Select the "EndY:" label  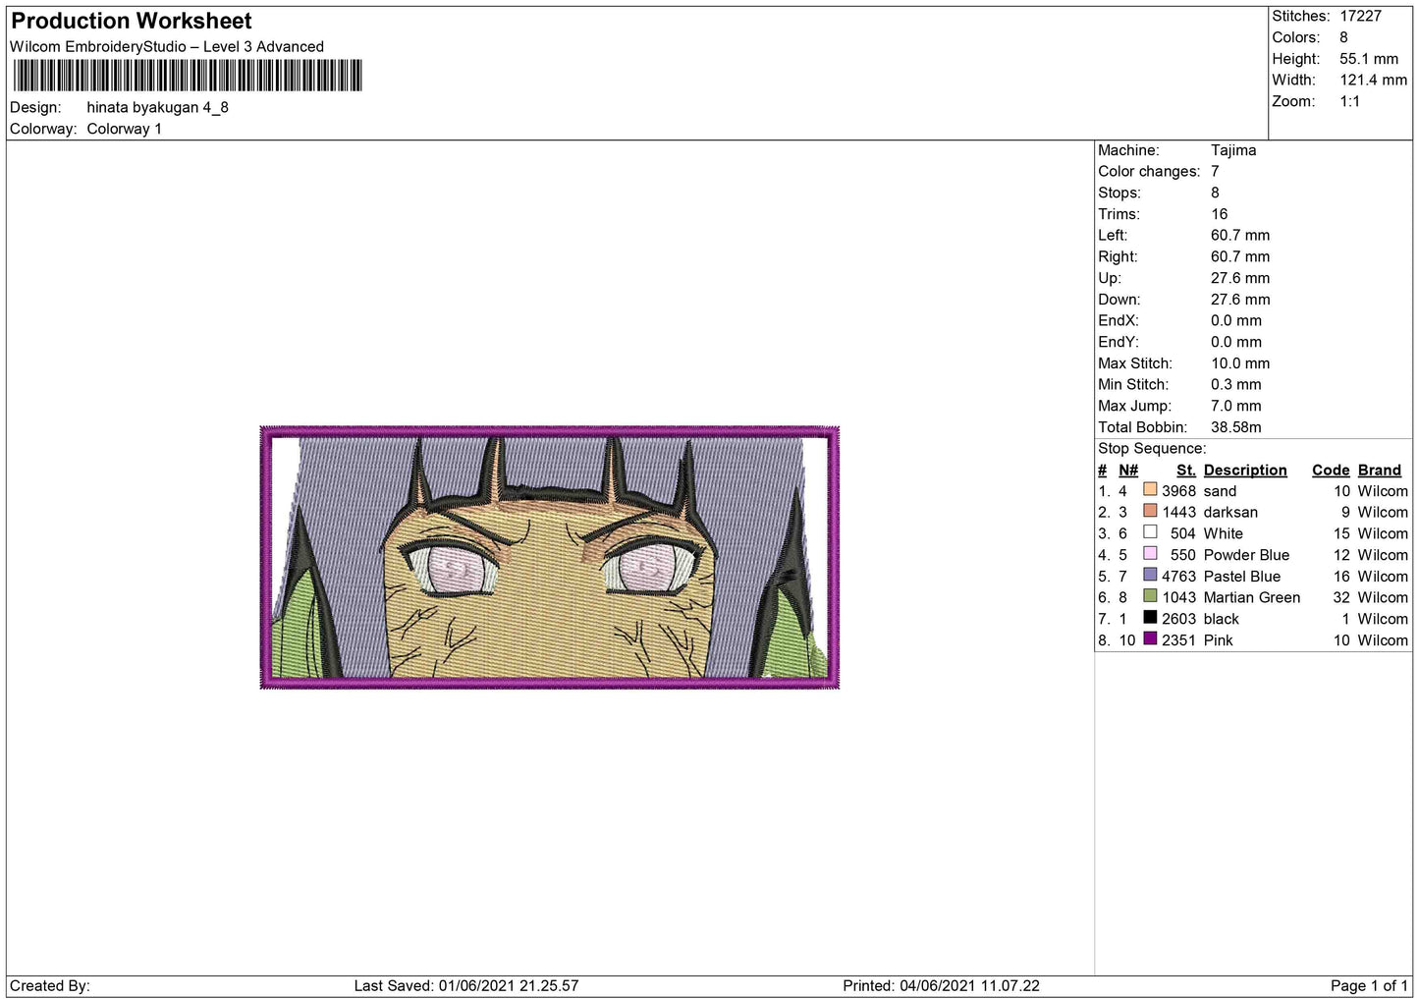[1119, 342]
